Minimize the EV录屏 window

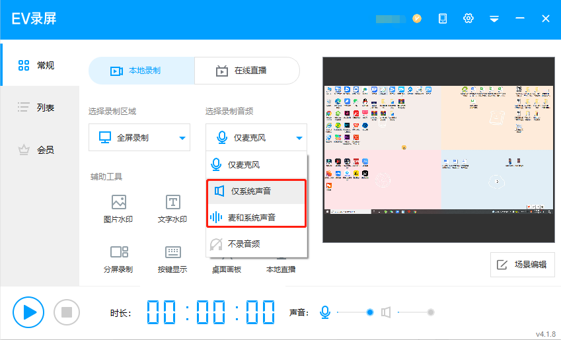pos(520,18)
